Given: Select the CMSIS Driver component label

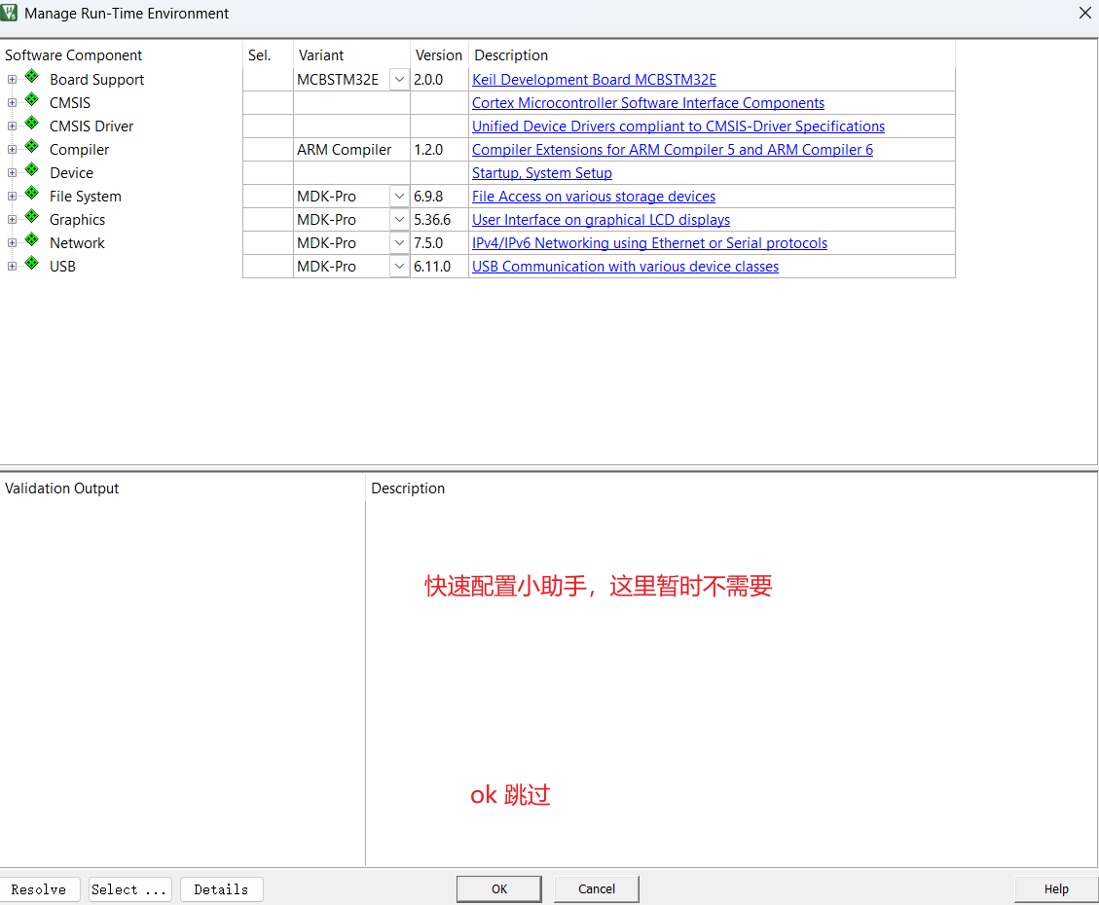Looking at the screenshot, I should point(92,127).
